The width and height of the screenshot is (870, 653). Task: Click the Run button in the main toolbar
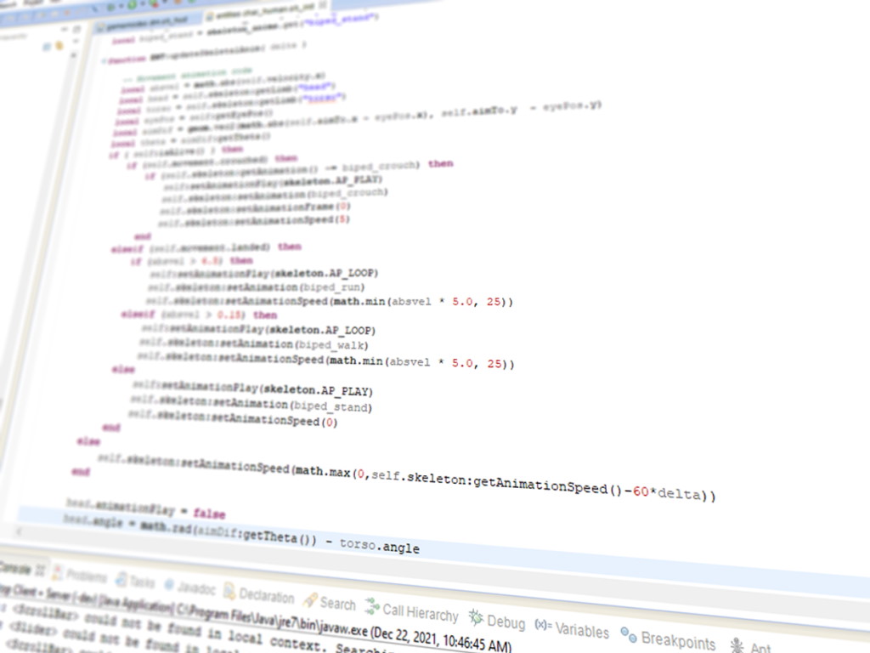pyautogui.click(x=133, y=6)
